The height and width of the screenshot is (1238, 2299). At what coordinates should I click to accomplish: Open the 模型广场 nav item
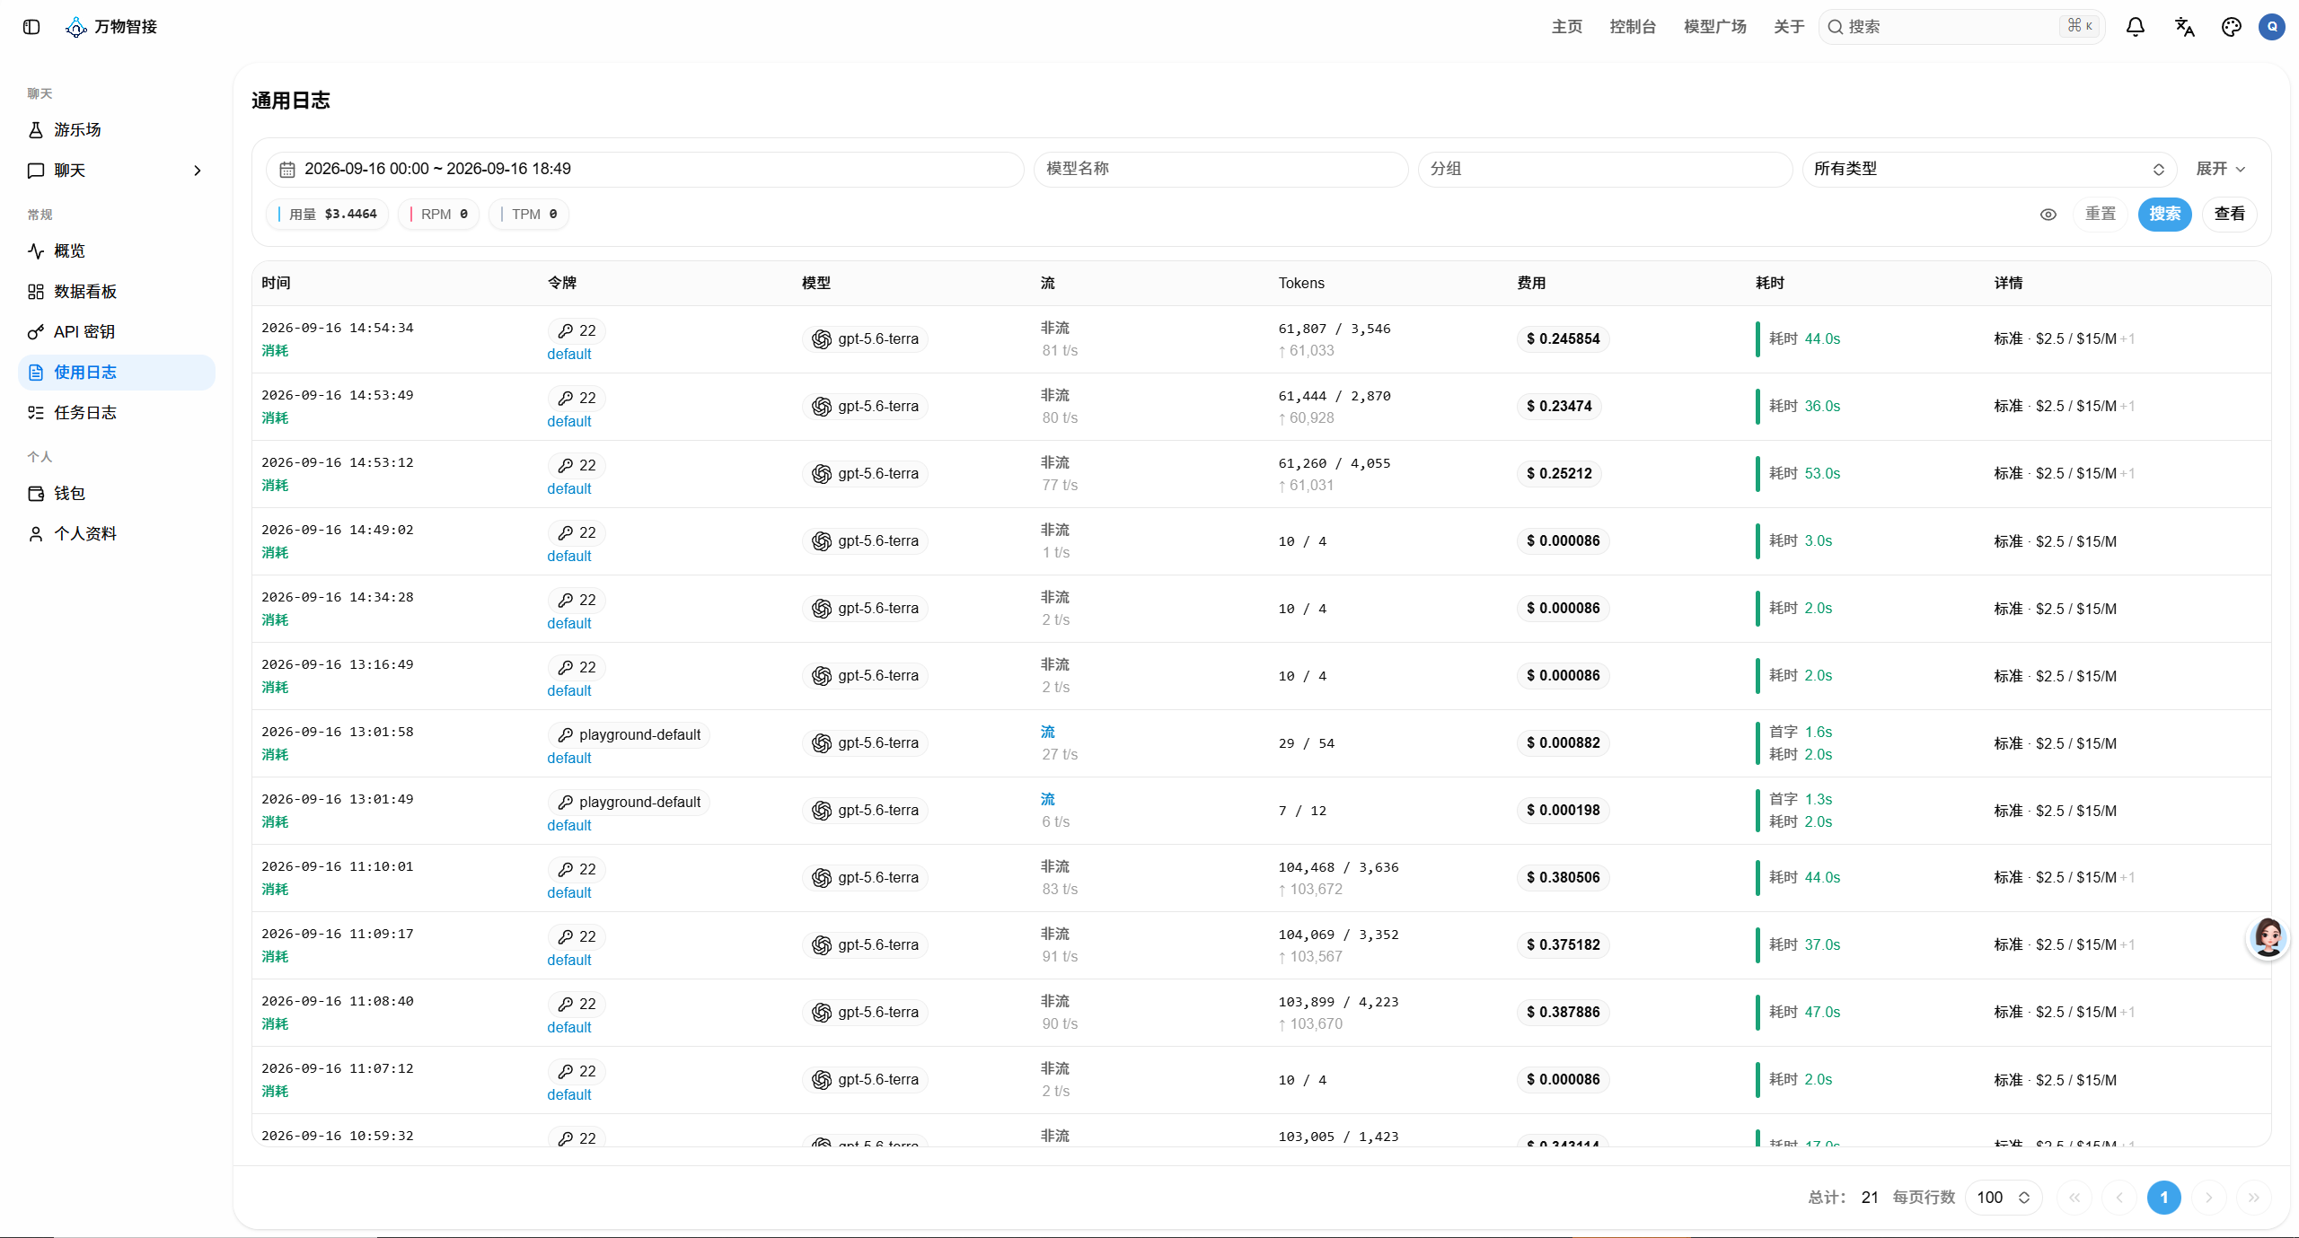point(1715,27)
